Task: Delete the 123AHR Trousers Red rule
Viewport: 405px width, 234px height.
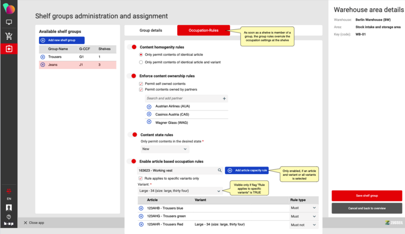Action: 141,224
